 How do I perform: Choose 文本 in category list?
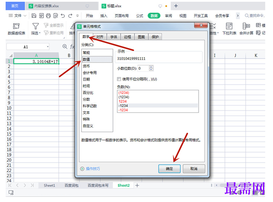[97, 113]
